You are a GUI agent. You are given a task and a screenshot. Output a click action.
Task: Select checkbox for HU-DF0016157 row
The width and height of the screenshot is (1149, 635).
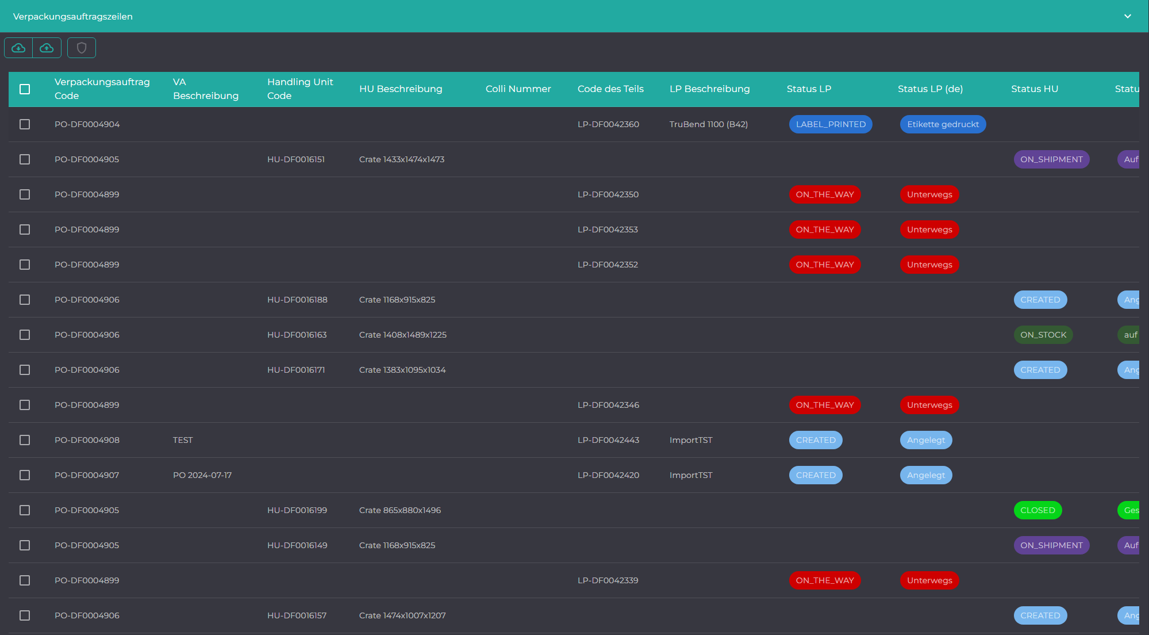pos(25,615)
